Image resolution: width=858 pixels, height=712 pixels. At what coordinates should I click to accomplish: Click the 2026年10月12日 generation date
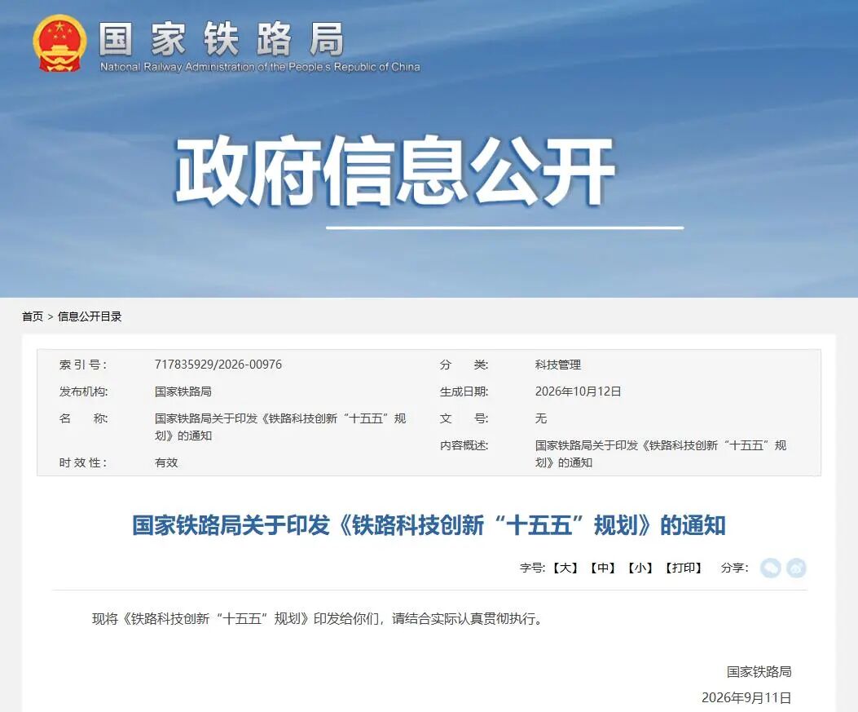point(578,391)
